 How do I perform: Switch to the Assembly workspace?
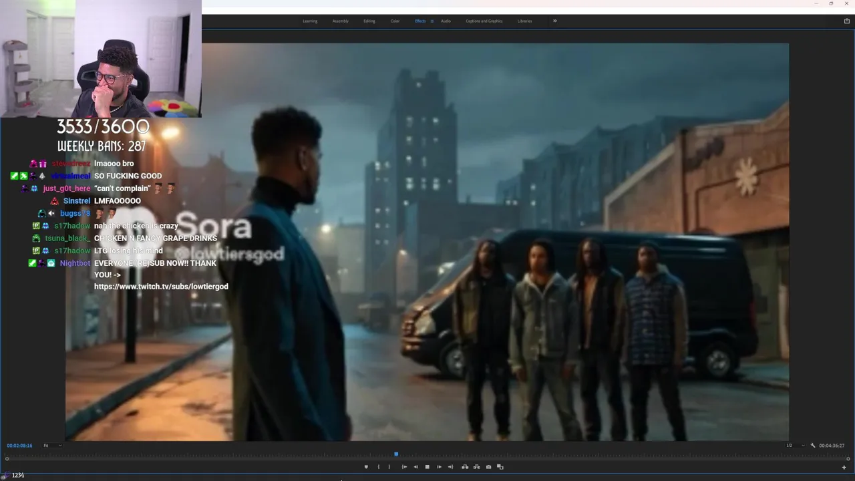(341, 21)
